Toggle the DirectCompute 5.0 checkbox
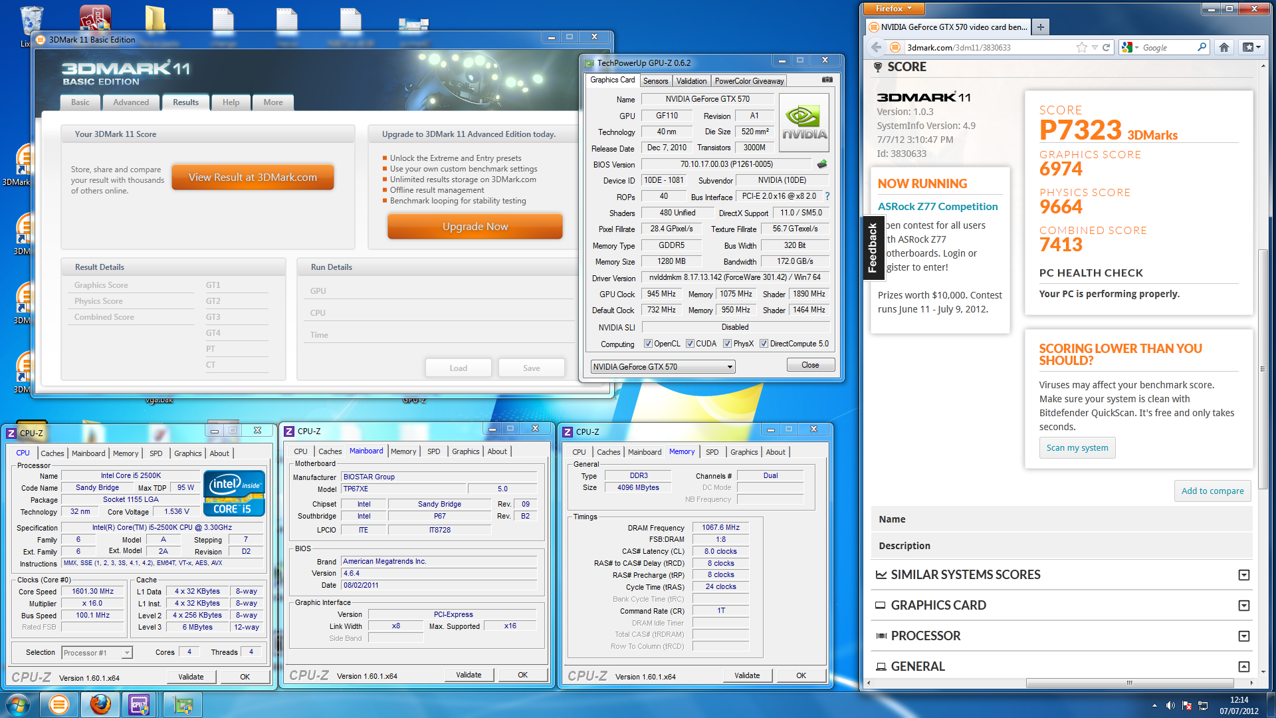The width and height of the screenshot is (1276, 718). coord(764,344)
